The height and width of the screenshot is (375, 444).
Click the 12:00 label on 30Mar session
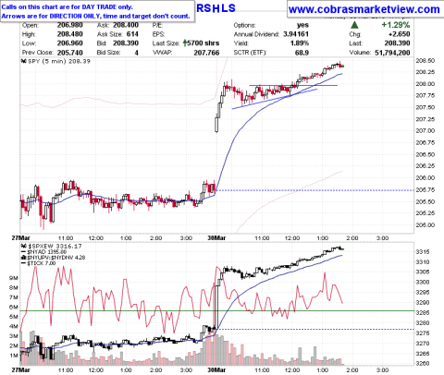[x=292, y=238]
